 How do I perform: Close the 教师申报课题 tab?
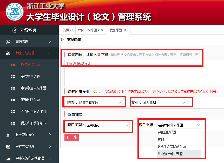coord(102,30)
